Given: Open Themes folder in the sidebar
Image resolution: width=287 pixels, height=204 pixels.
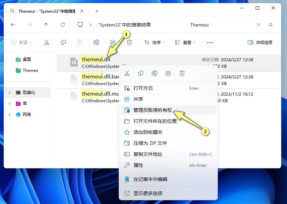Looking at the screenshot, I should (27, 71).
